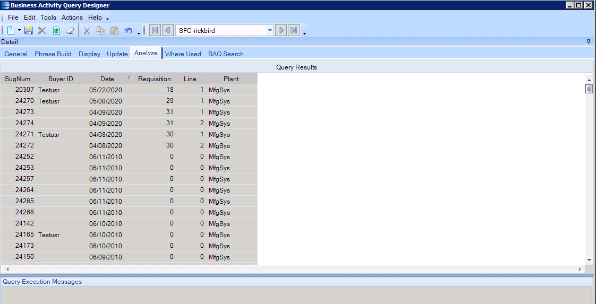Save the query with the floppy disk icon
Screen dimensions: 598x304
click(29, 30)
